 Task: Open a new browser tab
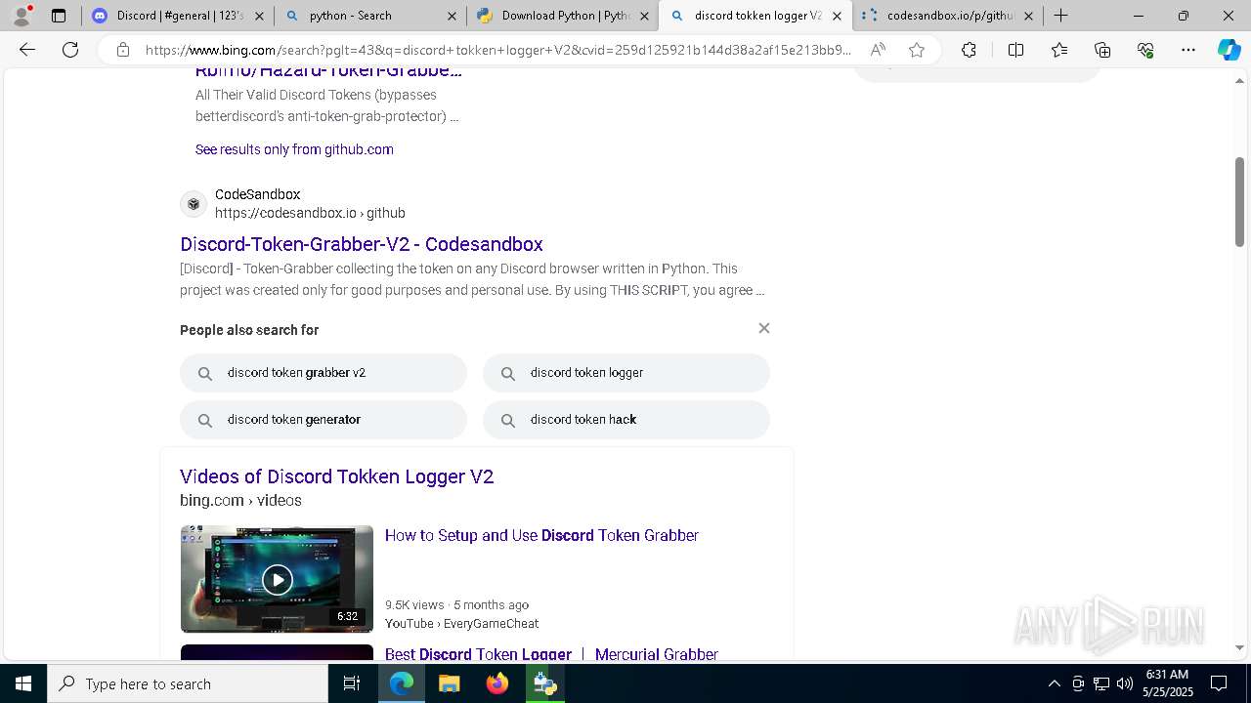coord(1061,16)
